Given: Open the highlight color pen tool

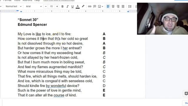Looking at the screenshot, I should 83,6.
